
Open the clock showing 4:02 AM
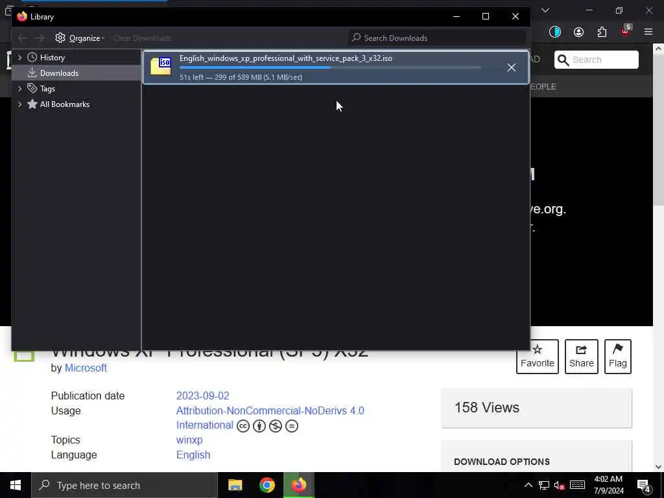[608, 485]
